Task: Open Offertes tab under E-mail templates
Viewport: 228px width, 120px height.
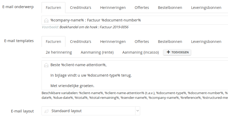Action: pyautogui.click(x=142, y=42)
